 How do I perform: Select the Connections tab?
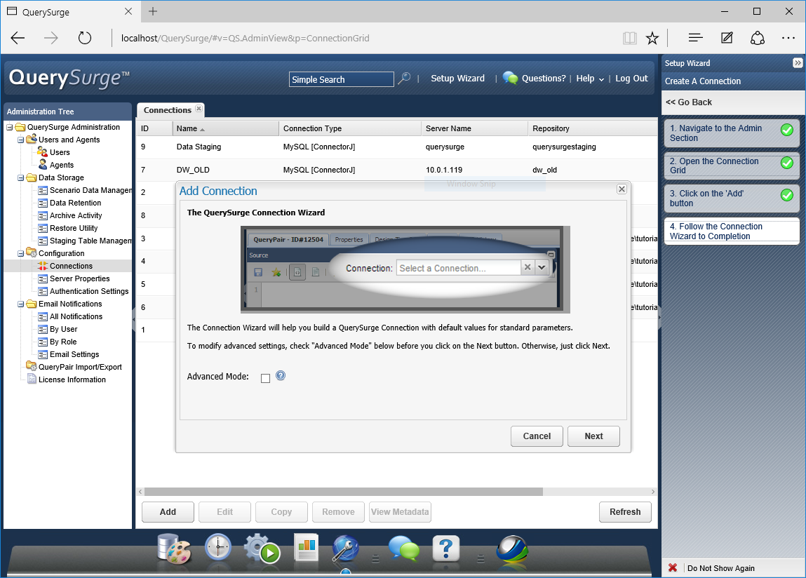168,110
